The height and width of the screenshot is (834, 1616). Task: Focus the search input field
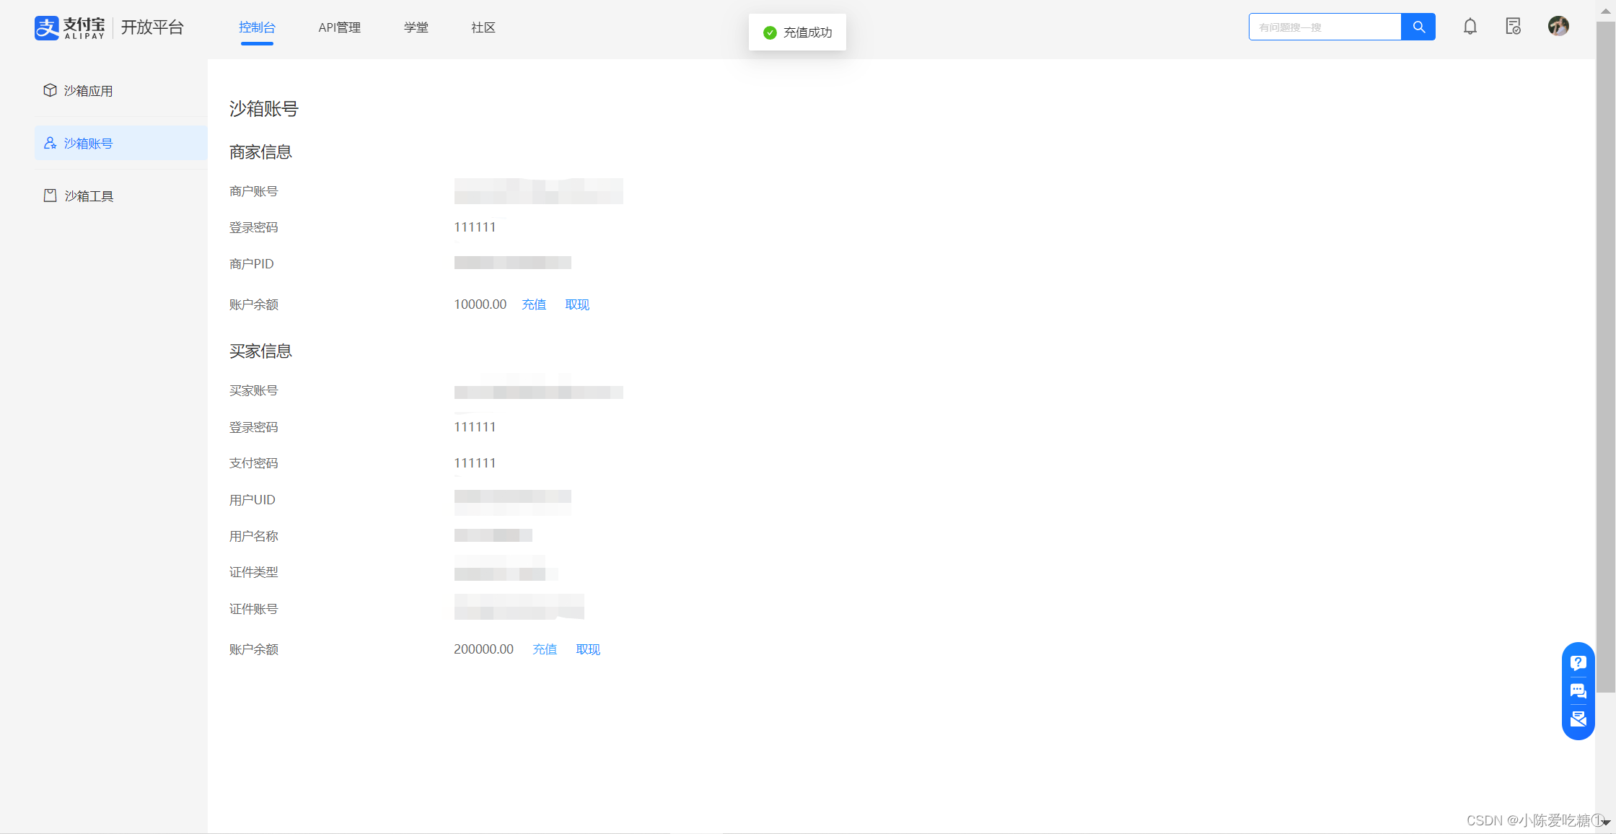click(1325, 27)
